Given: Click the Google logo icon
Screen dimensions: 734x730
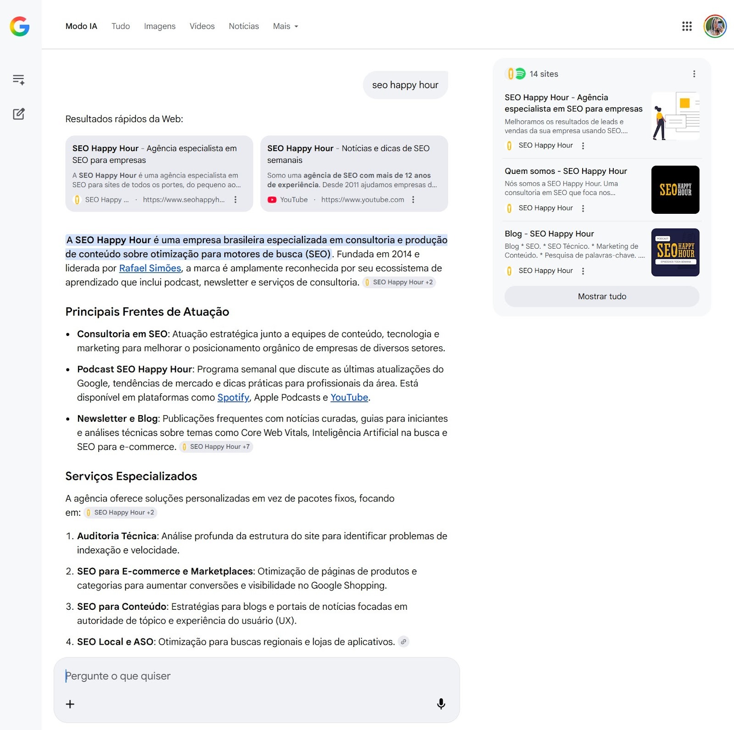Looking at the screenshot, I should point(20,27).
